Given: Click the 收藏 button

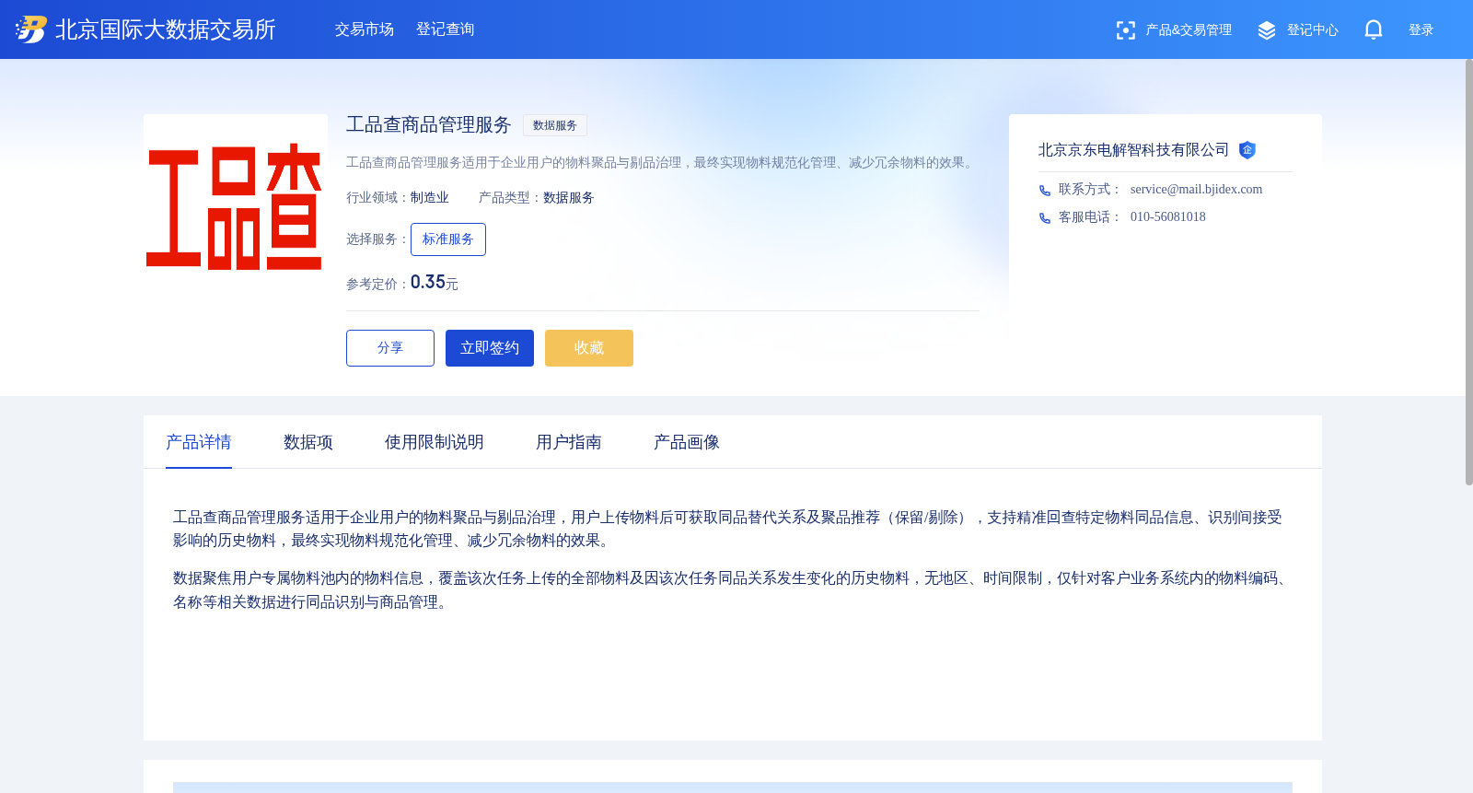Looking at the screenshot, I should (x=589, y=348).
